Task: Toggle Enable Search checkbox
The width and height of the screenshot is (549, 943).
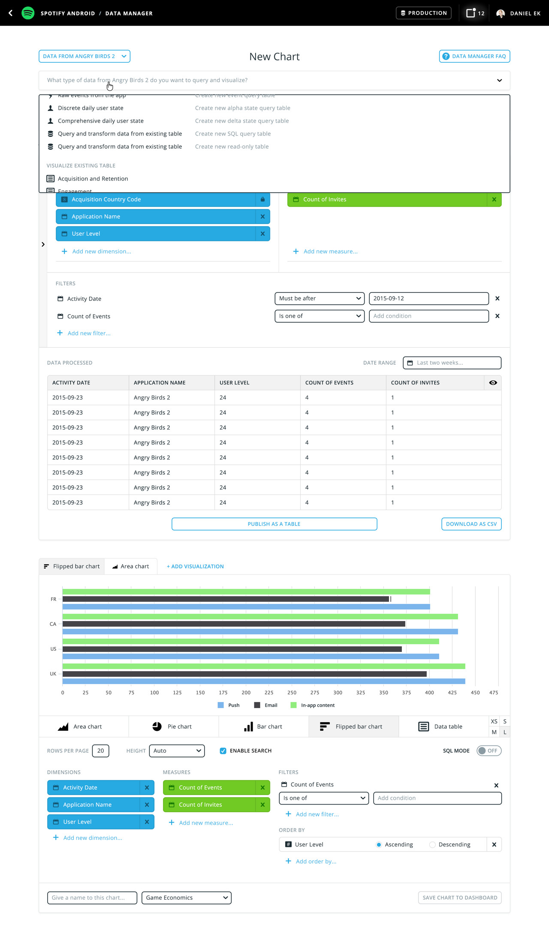Action: [x=223, y=751]
